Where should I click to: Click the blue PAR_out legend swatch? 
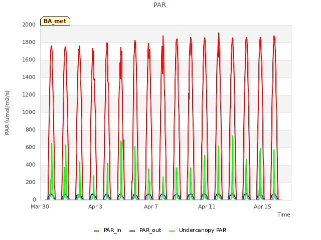pyautogui.click(x=132, y=231)
